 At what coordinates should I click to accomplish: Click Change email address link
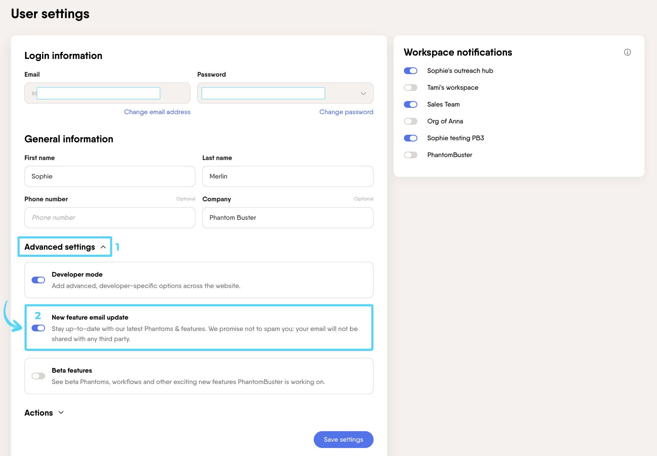tap(157, 112)
